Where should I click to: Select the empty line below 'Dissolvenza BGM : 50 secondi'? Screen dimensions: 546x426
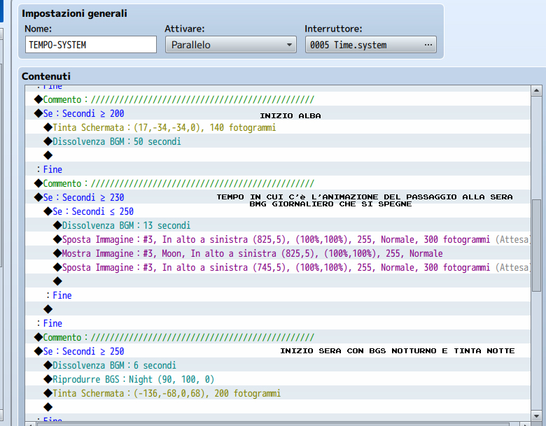pyautogui.click(x=278, y=155)
